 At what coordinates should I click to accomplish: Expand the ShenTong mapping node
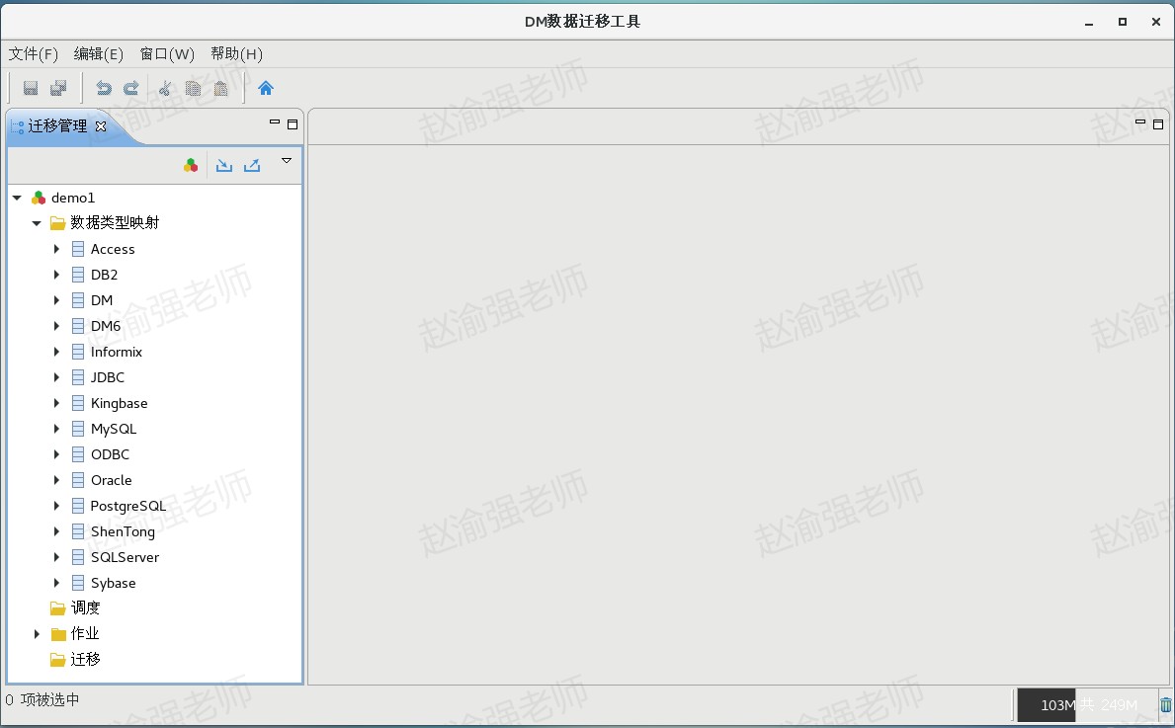pos(56,531)
